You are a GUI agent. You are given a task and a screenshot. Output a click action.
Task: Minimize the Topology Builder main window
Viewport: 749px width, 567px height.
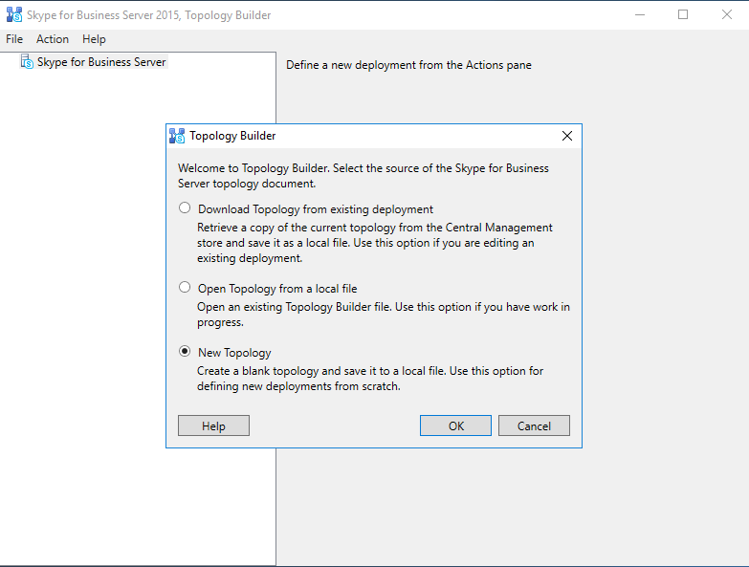640,14
